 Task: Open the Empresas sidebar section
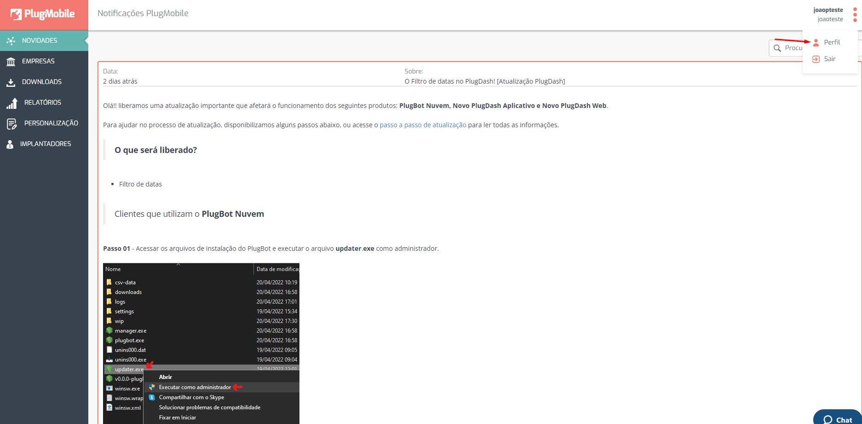(x=44, y=61)
